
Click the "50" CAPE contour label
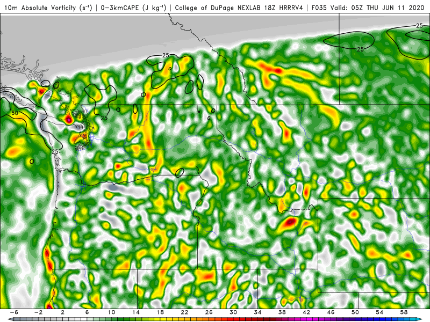(15, 113)
